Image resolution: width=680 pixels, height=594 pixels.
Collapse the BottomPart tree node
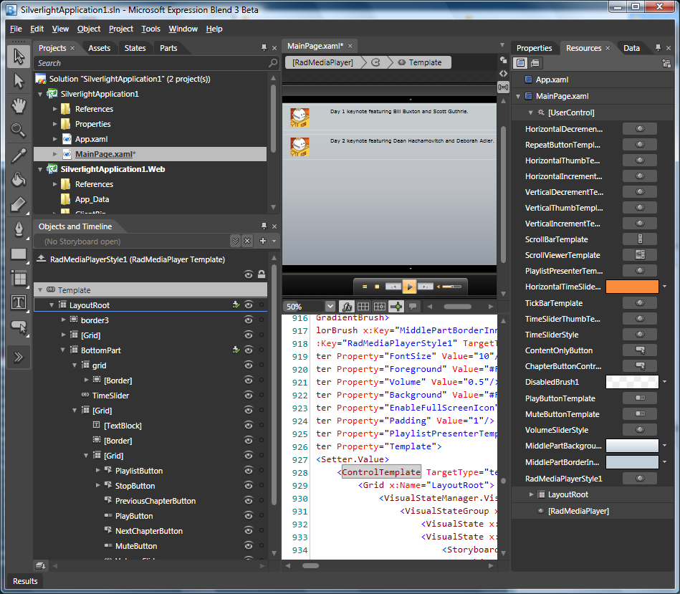63,350
